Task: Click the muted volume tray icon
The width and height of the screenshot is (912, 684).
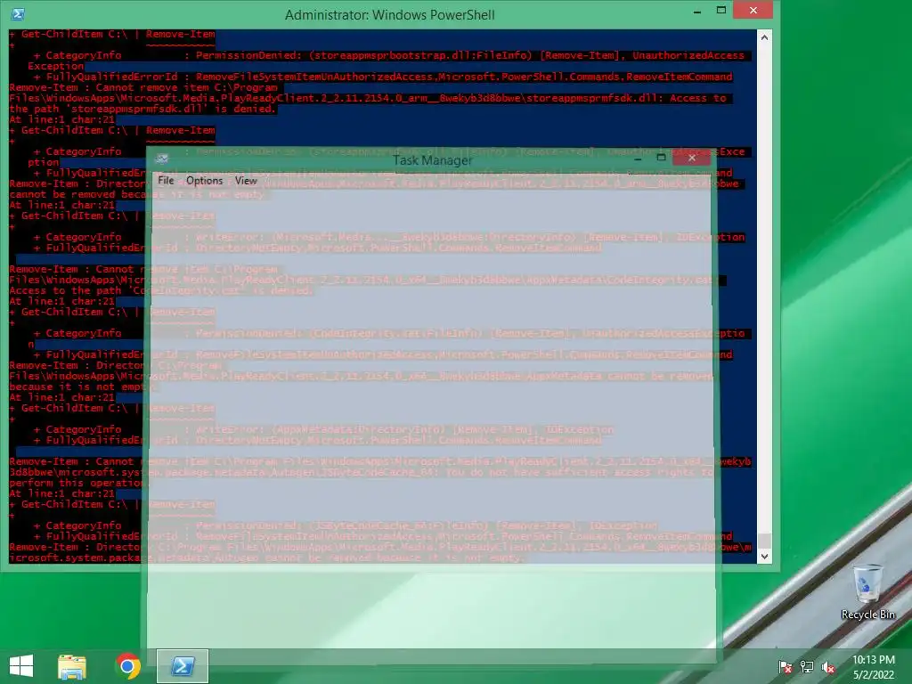Action: [x=828, y=667]
